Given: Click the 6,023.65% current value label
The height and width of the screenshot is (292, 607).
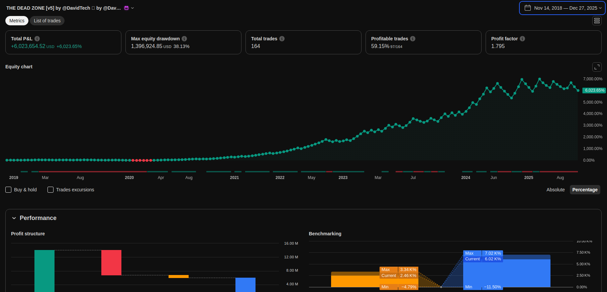Looking at the screenshot, I should (594, 90).
